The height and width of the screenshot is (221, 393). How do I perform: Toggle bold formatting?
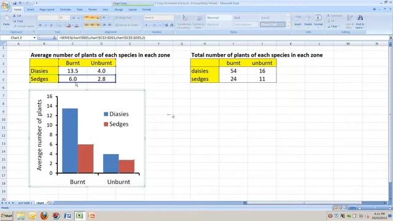[41, 25]
